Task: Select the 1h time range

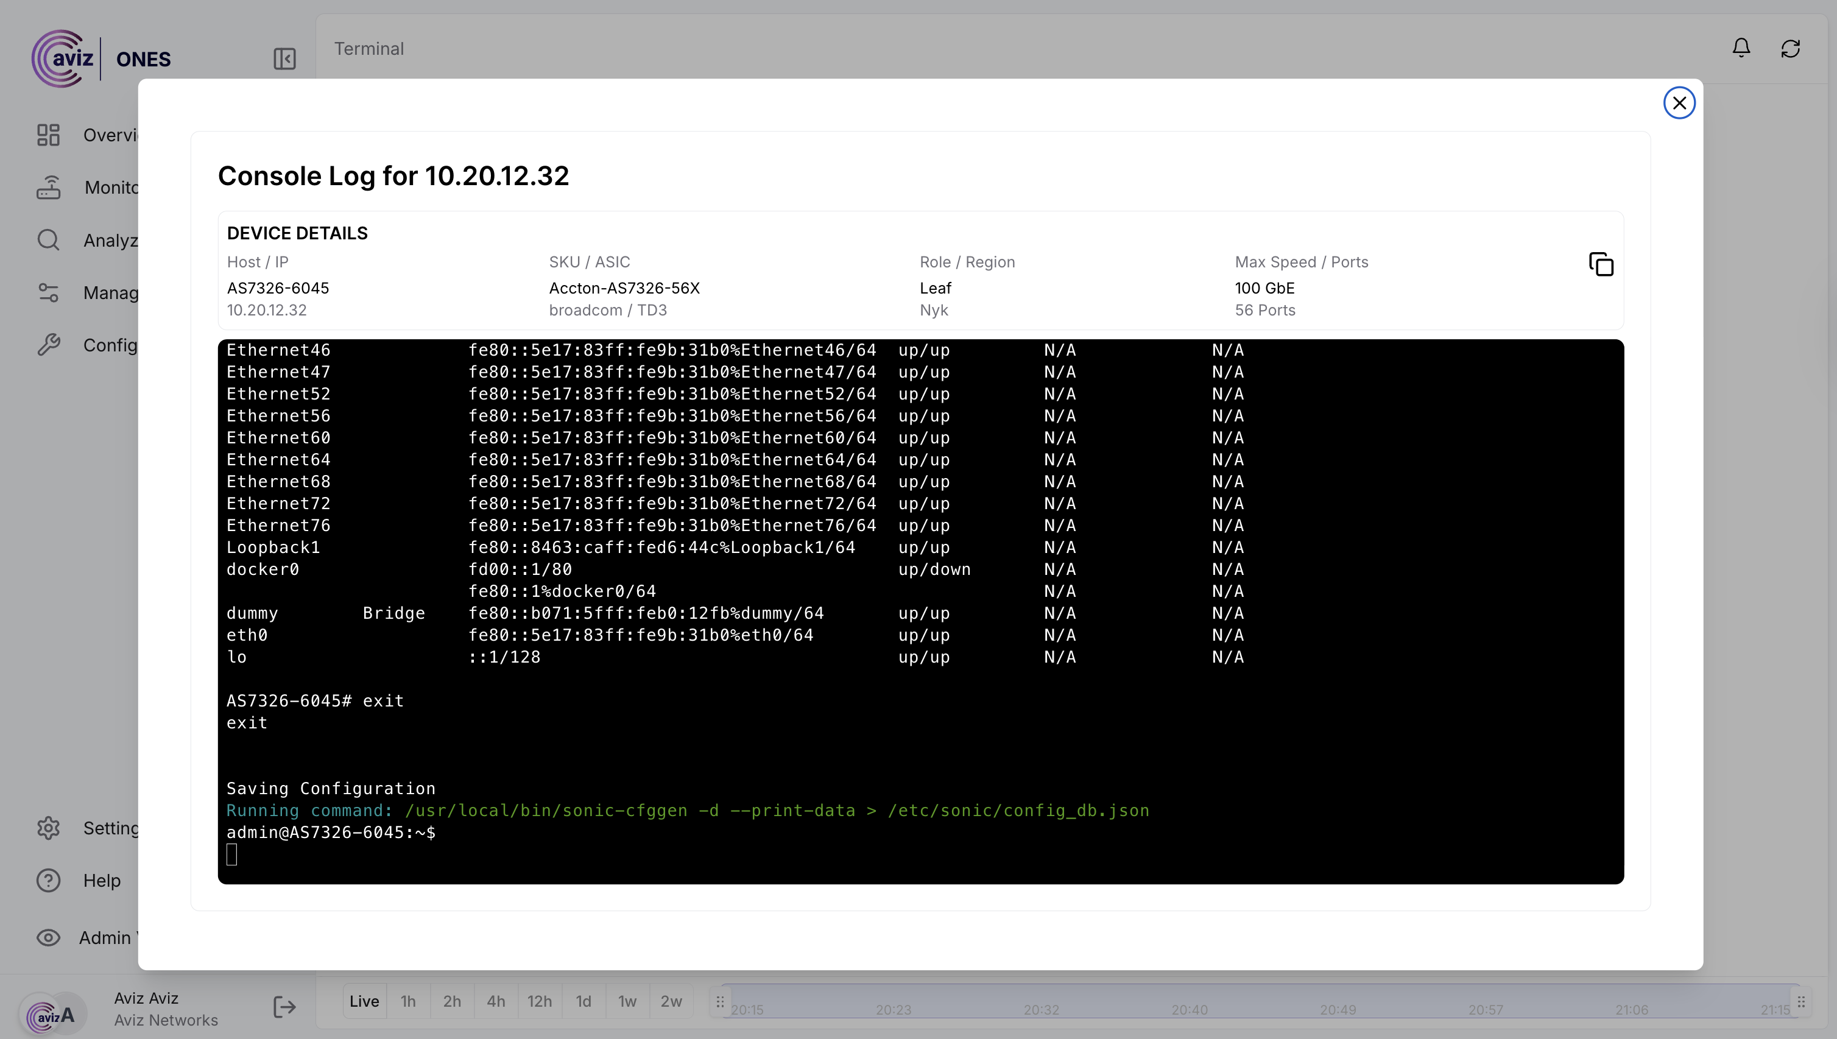Action: [408, 1001]
